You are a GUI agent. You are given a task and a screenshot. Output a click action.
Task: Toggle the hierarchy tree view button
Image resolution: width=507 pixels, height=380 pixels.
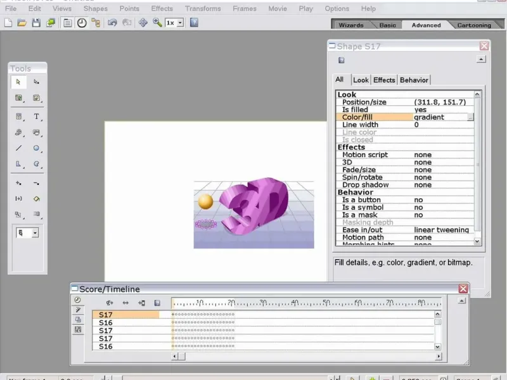tap(96, 23)
